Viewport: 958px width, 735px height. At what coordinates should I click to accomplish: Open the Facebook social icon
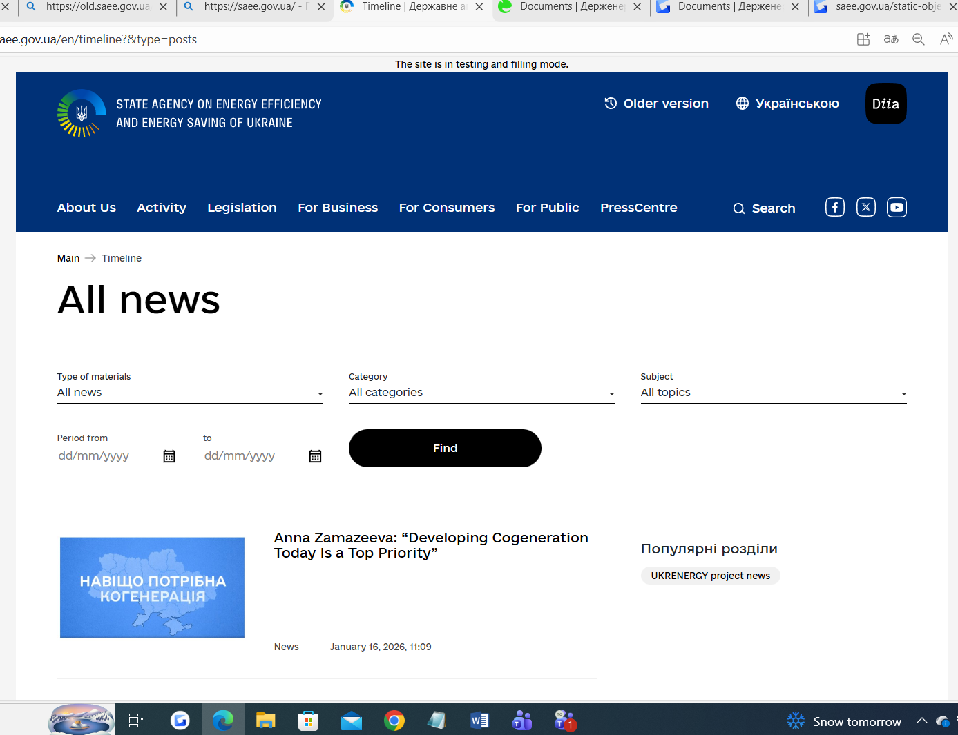pyautogui.click(x=834, y=208)
